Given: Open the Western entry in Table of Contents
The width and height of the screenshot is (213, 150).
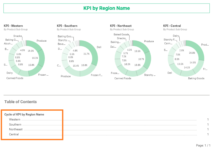Looking at the screenshot, I should 15,119.
